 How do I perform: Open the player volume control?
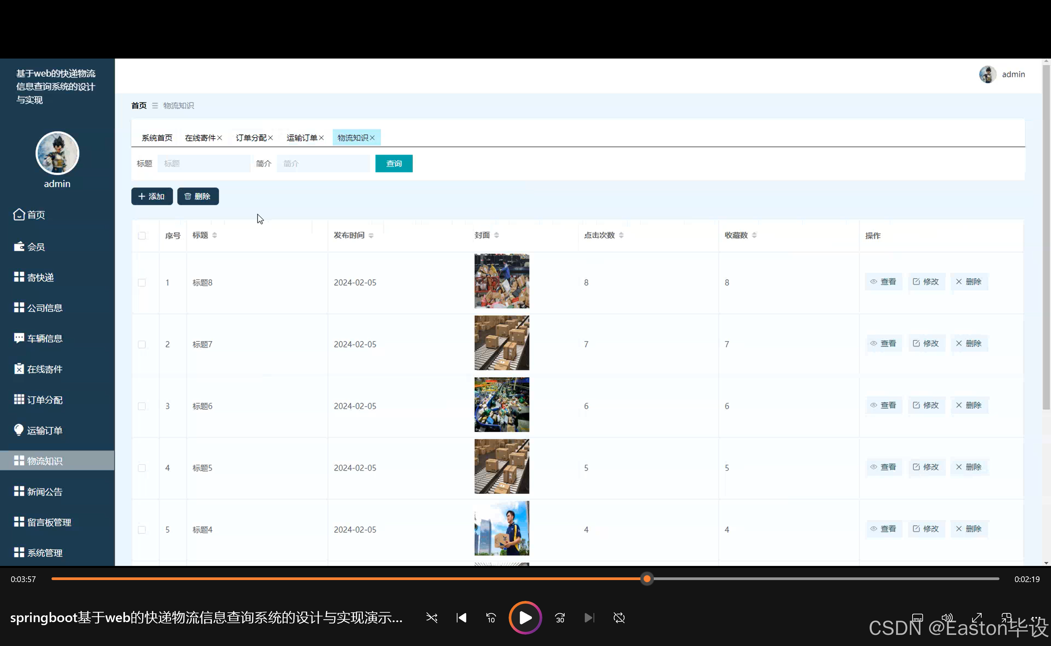tap(948, 618)
